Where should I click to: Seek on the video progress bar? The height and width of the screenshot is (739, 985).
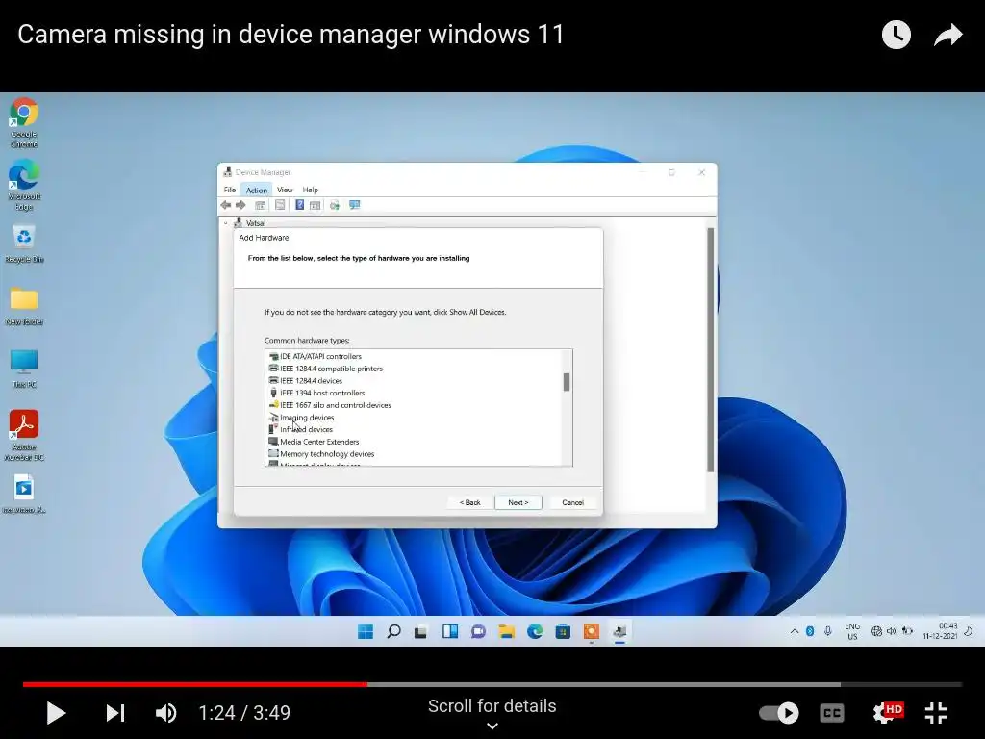[492, 684]
